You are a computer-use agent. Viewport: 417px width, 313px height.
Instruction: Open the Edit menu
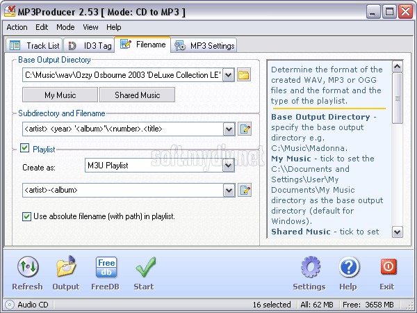[42, 27]
